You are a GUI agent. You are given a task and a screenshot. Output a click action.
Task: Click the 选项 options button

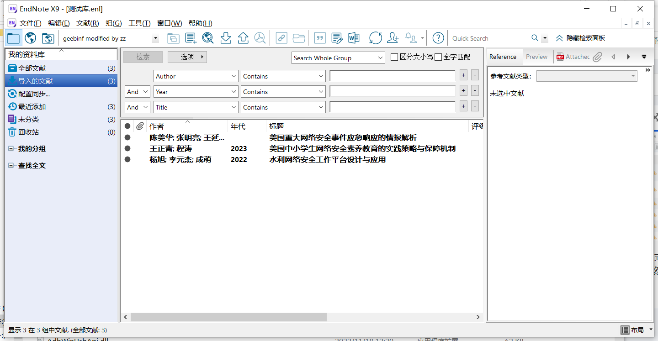pos(187,57)
